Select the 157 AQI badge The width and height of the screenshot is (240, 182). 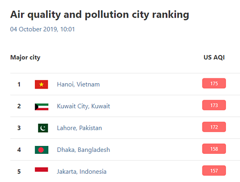(214, 171)
